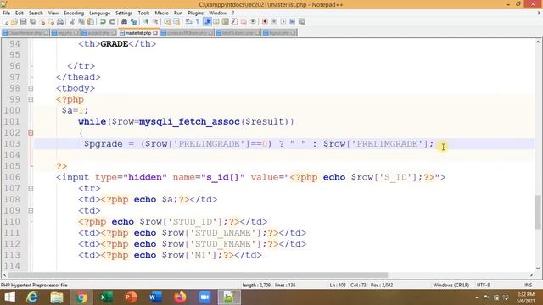Screen dimensions: 543x305
Task: Undo last edit via toolbar arrow
Action: pos(103,21)
